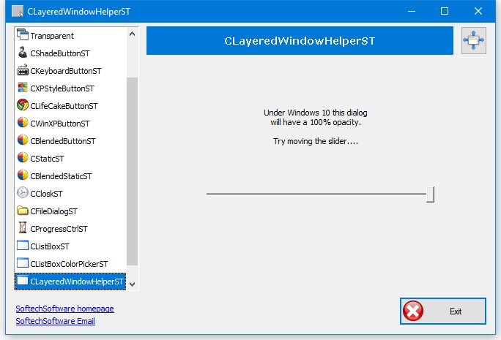Viewport: 501px width, 340px height.
Task: Select the CProgressCtrlST entry
Action: [70, 228]
